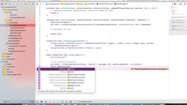Click Step Out in debug bar

(x=58, y=102)
